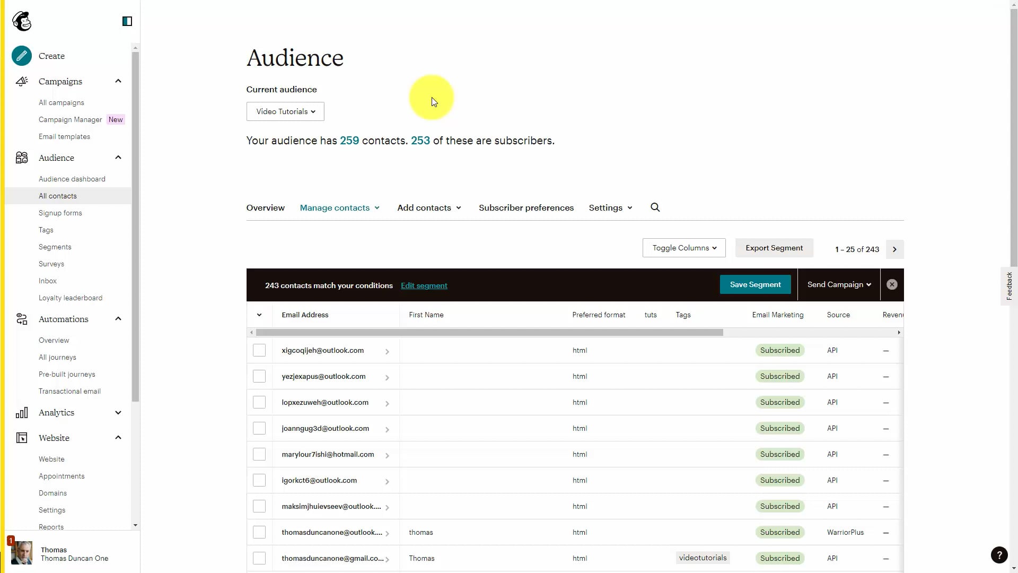Open the Toggle Columns dropdown
This screenshot has height=573, width=1018.
tap(684, 248)
